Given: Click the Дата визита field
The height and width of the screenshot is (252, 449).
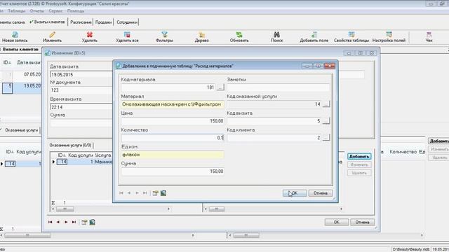Looking at the screenshot, I should tap(81, 75).
